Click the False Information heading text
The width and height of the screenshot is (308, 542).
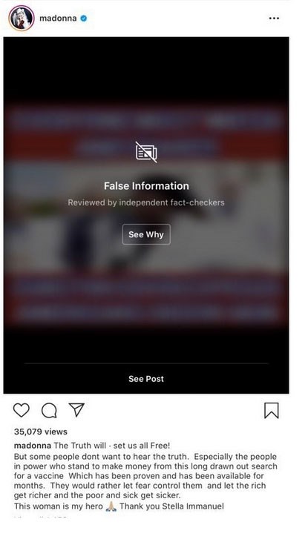[x=146, y=186]
